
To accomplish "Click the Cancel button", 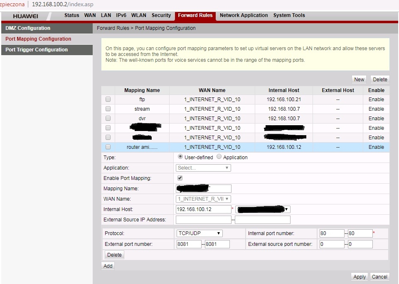I will [x=379, y=277].
